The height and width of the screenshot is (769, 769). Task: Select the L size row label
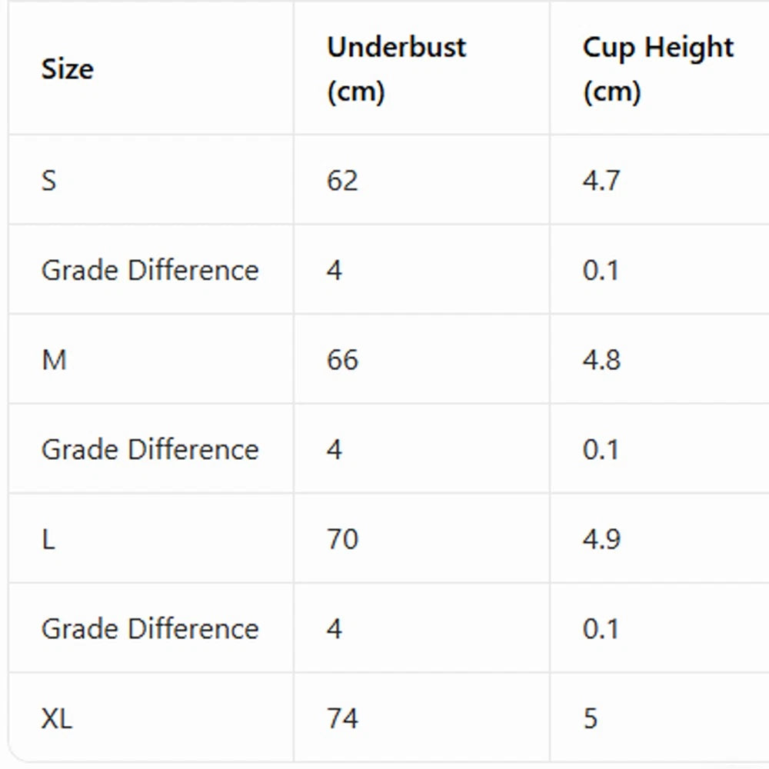[x=48, y=539]
